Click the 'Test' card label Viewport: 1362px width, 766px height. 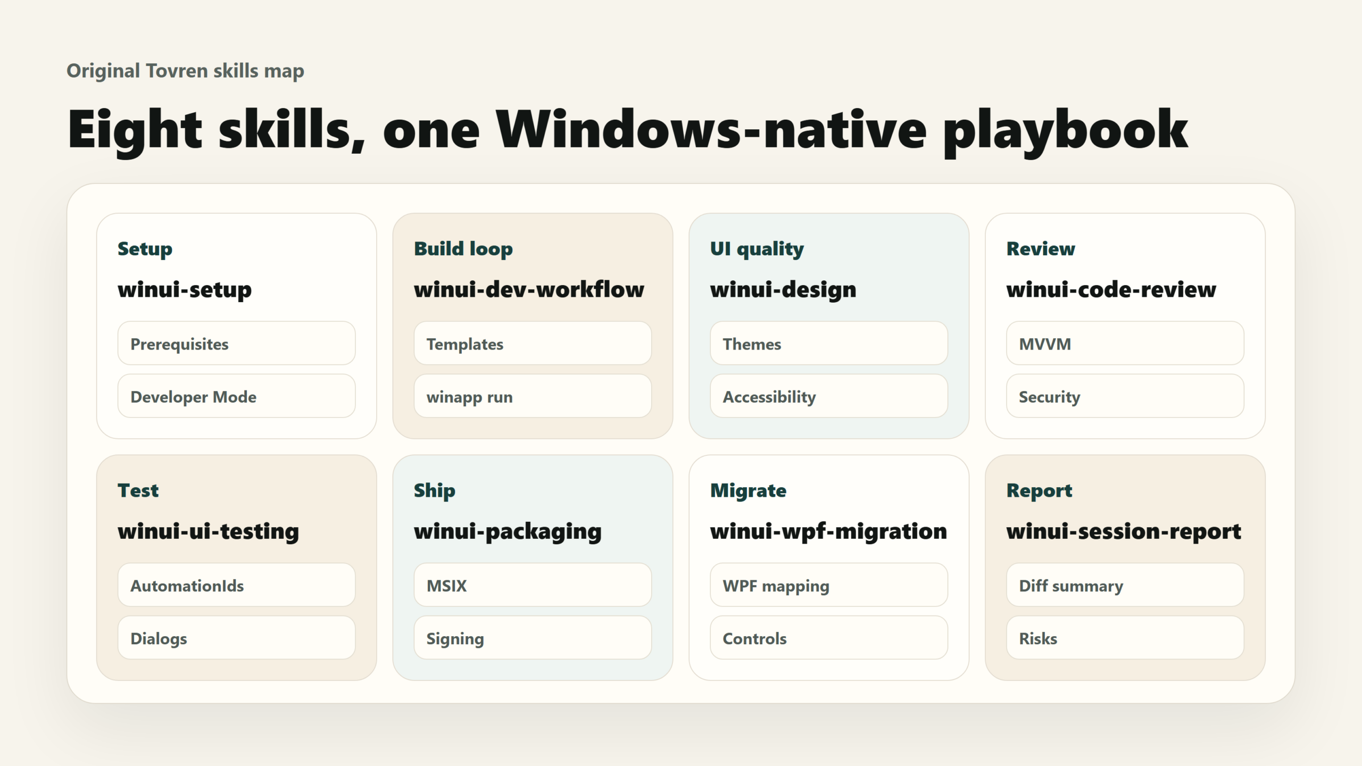point(138,490)
